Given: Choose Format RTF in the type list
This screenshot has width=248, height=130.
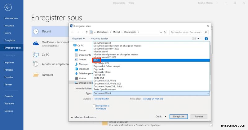Looking at the screenshot, I should pos(151,75).
